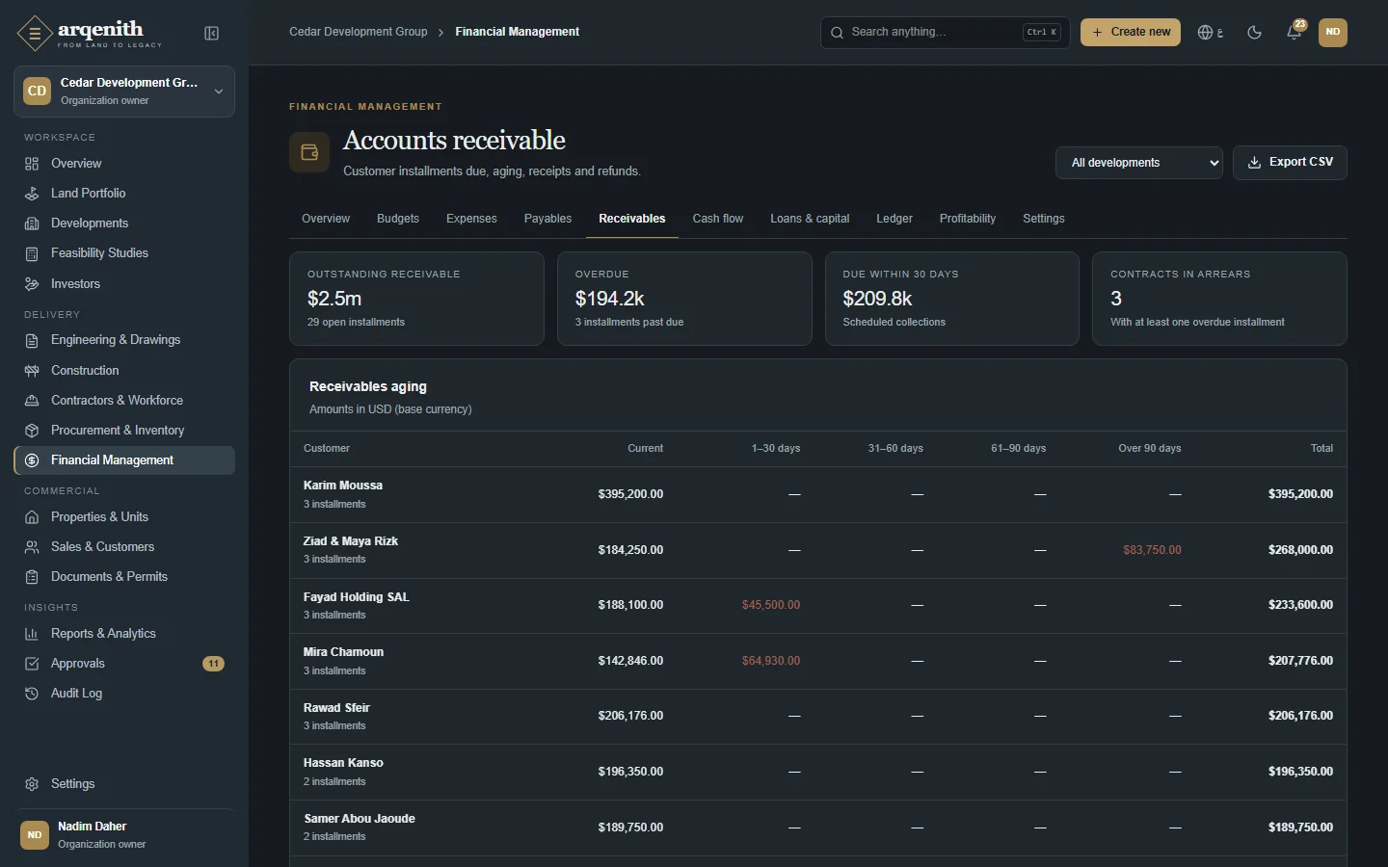Click Ziad & Maya Rizk's $83,750.00 overdue amount
The width and height of the screenshot is (1388, 867).
click(1152, 550)
